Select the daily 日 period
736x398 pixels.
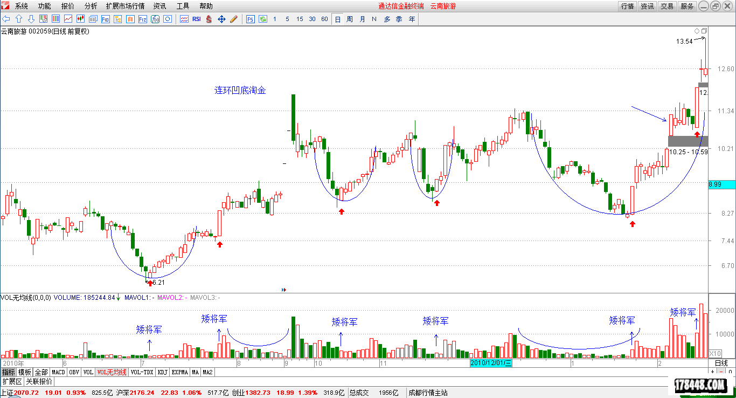(338, 19)
